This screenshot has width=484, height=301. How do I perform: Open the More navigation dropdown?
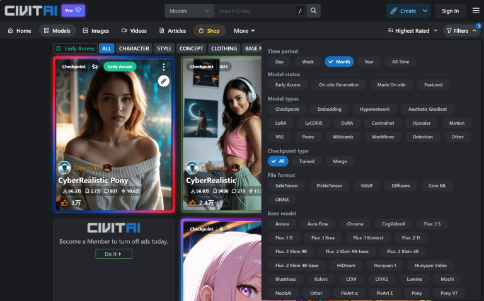[244, 30]
